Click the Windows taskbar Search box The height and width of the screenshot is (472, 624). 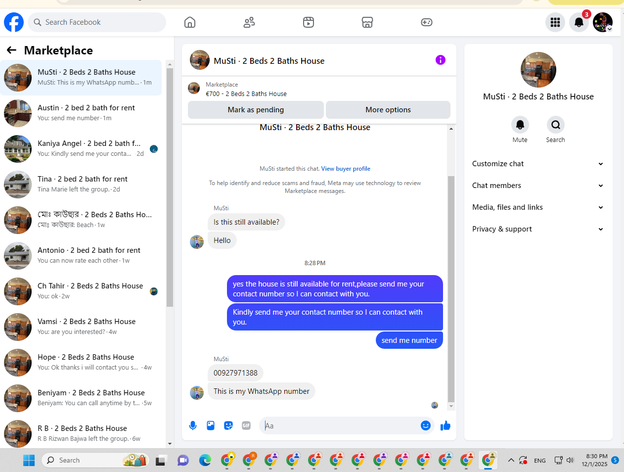(x=96, y=460)
